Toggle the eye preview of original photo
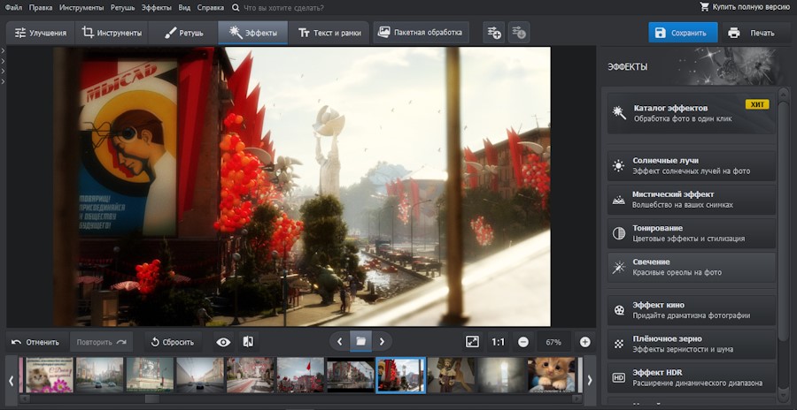Image resolution: width=797 pixels, height=410 pixels. coord(223,342)
